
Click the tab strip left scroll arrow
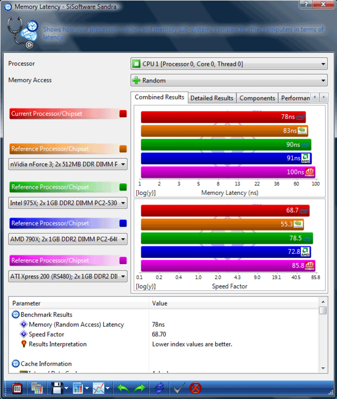coord(315,97)
